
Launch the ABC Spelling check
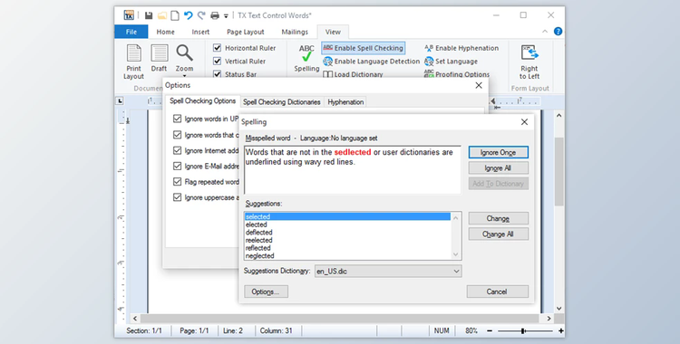point(306,58)
